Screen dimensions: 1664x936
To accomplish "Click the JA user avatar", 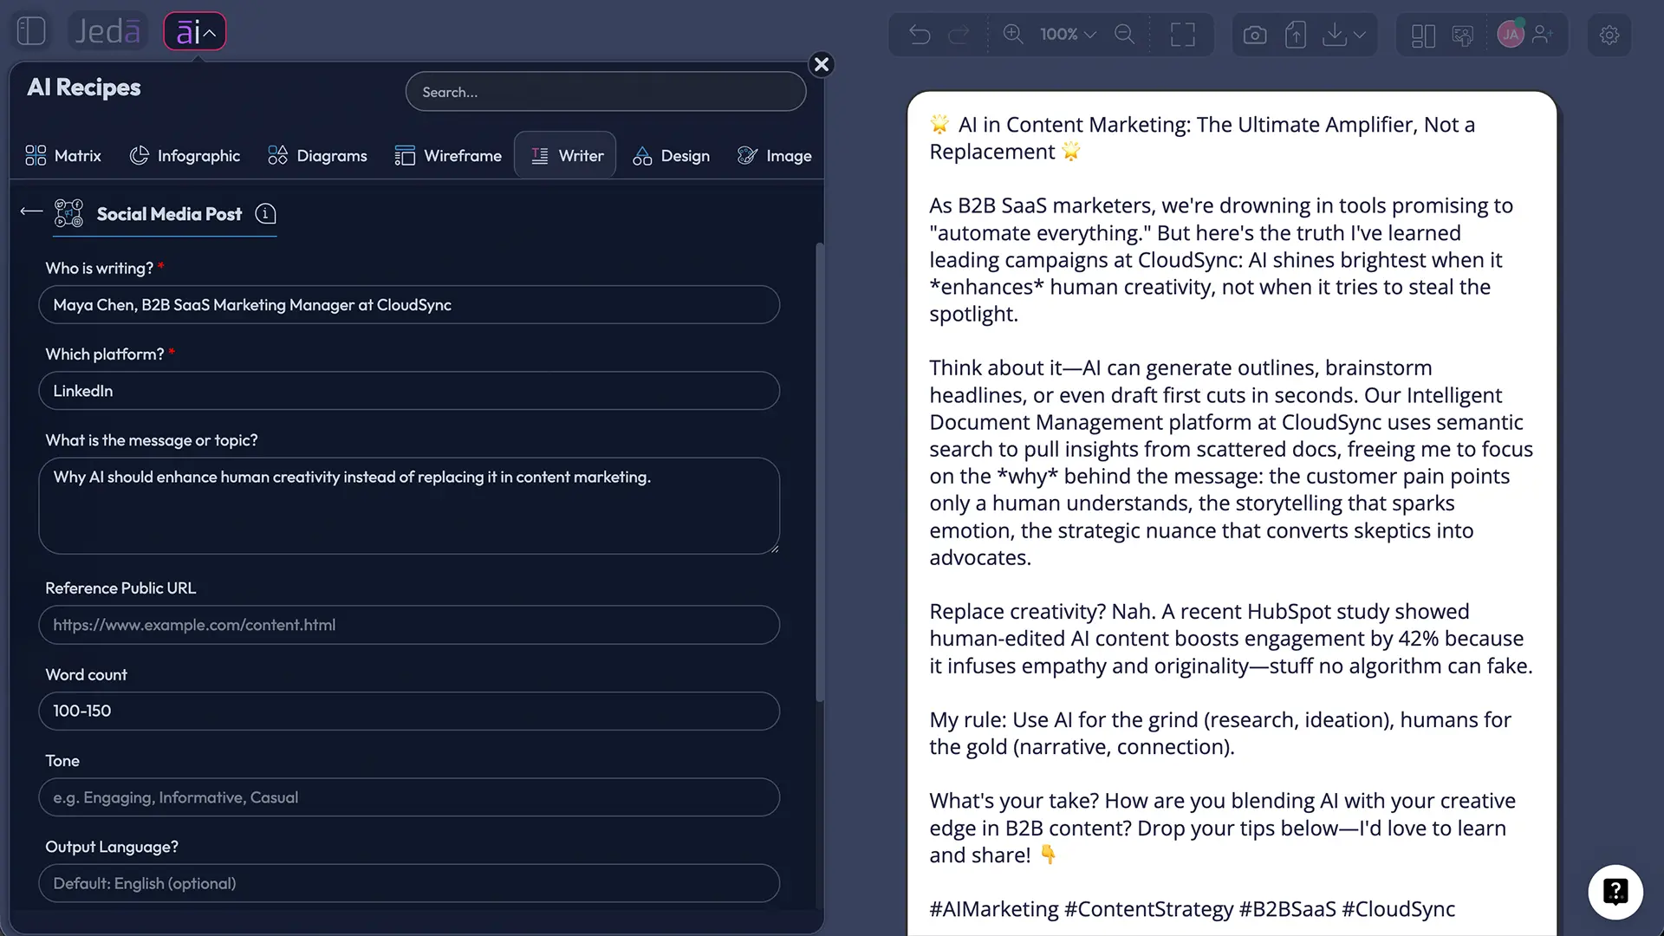I will [x=1511, y=34].
